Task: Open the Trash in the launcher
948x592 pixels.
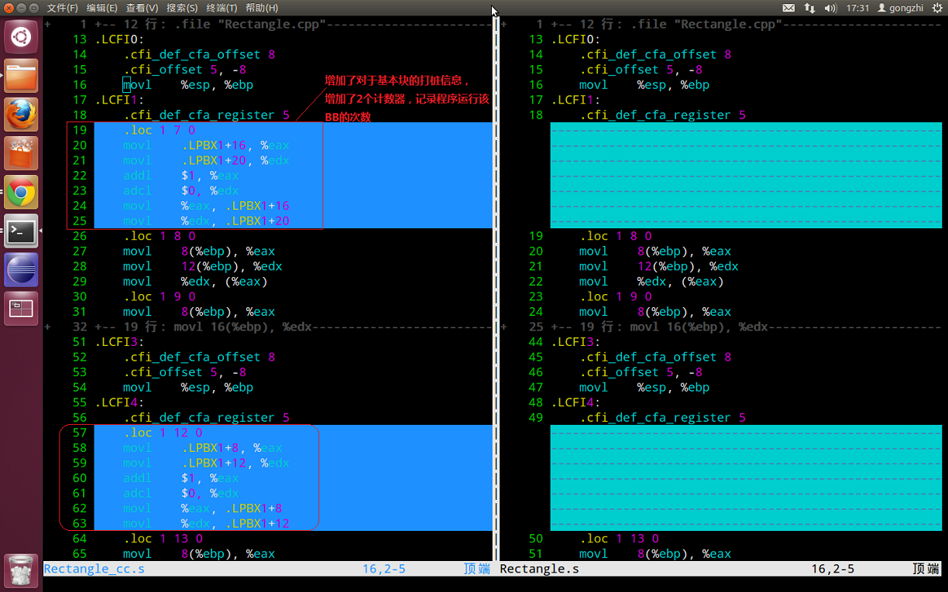Action: point(21,570)
